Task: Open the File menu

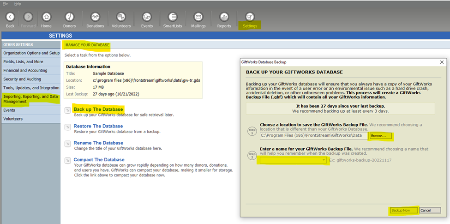Action: coord(6,4)
